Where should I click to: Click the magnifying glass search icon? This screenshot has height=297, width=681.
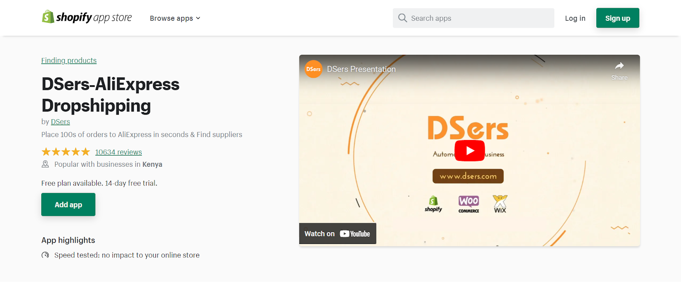pyautogui.click(x=402, y=18)
